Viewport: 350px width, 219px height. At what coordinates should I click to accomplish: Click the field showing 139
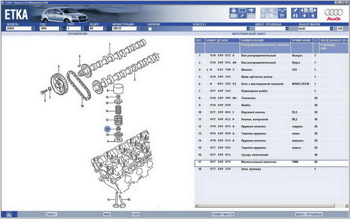[x=340, y=28]
